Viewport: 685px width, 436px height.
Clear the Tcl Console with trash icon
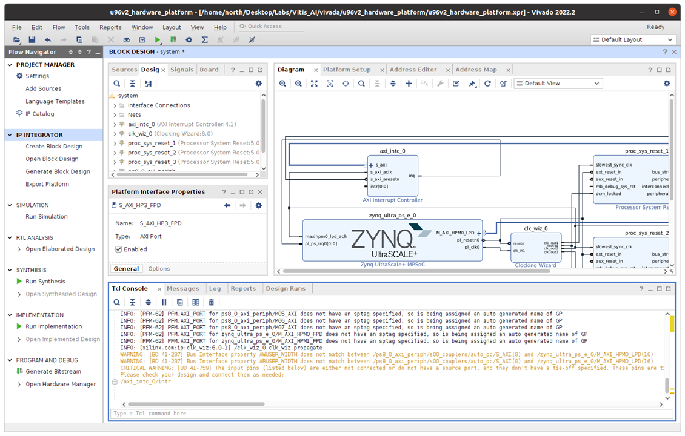(x=212, y=302)
